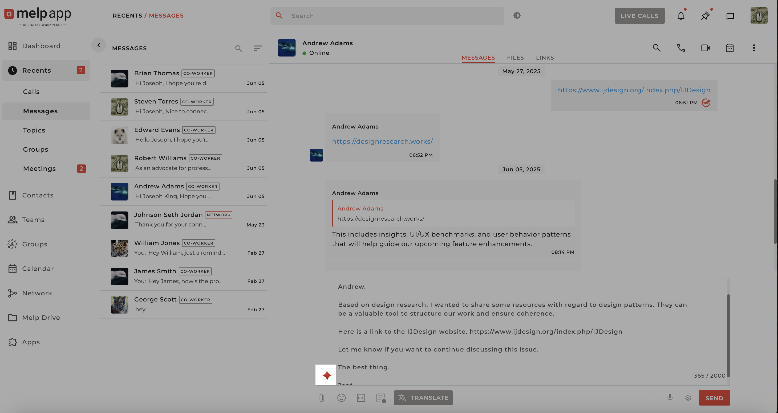Open the messages list sort filter

coord(258,48)
